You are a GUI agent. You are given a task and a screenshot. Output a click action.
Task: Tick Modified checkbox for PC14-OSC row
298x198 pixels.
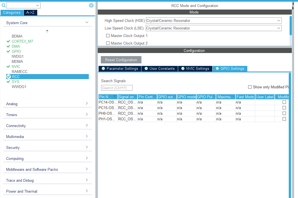[284, 102]
